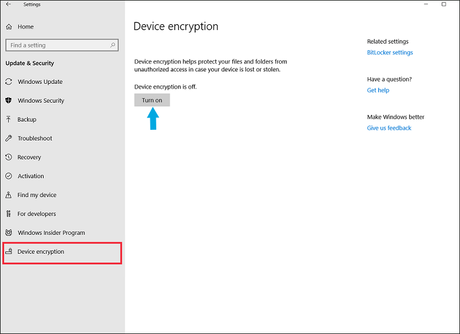460x334 pixels.
Task: Click the Troubleshoot wrench icon
Action: pos(8,138)
